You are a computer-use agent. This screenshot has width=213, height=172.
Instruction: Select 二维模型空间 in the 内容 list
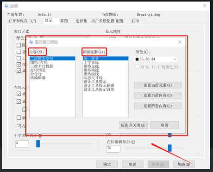click(52, 59)
